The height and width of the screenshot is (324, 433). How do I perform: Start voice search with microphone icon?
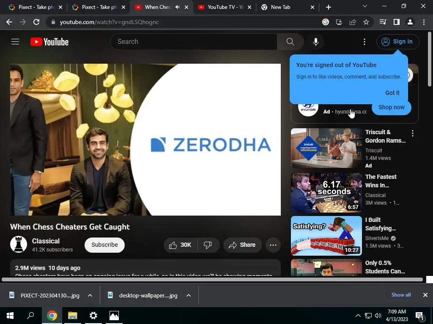point(315,42)
